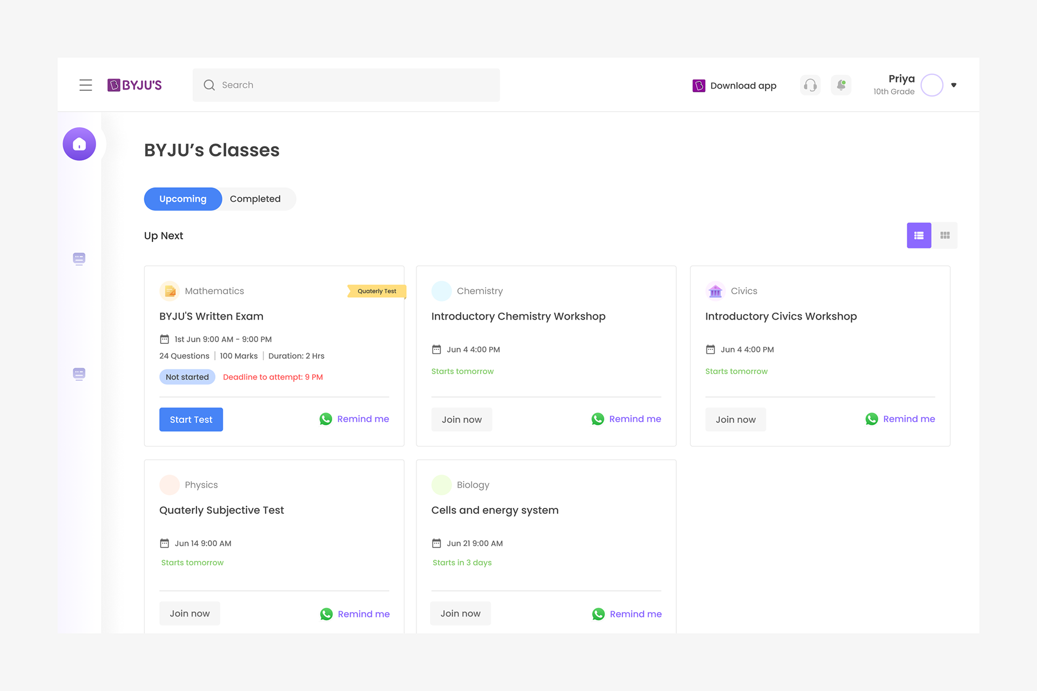Click Remind me on Chemistry card
This screenshot has height=691, width=1037.
pos(635,419)
